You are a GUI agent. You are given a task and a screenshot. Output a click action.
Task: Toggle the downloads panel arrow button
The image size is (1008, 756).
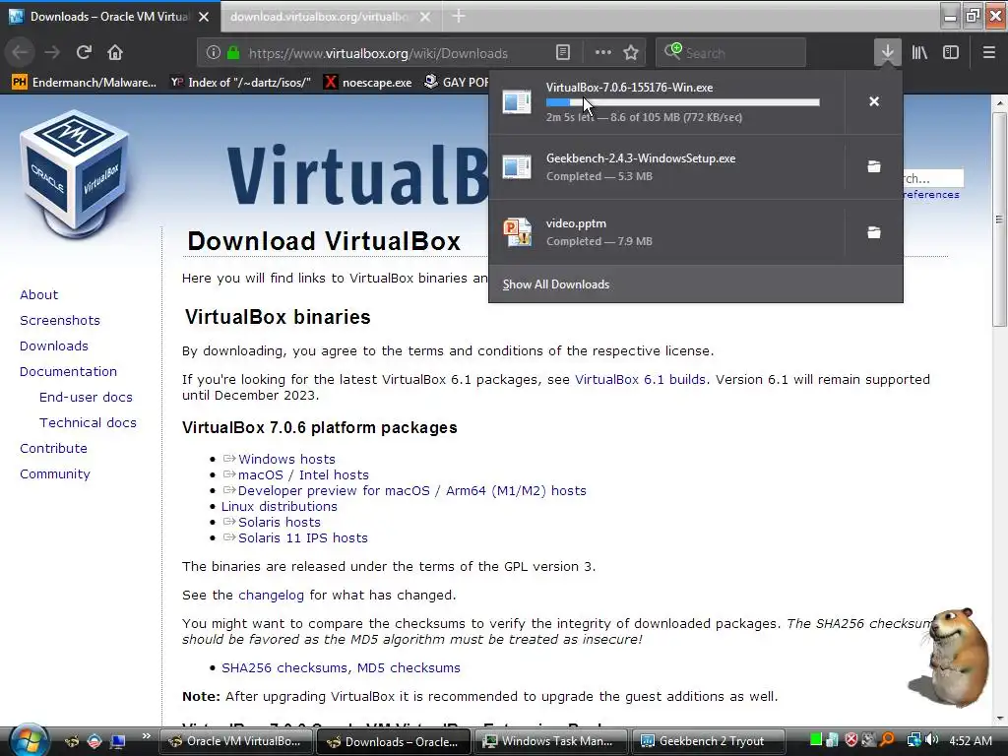[887, 53]
